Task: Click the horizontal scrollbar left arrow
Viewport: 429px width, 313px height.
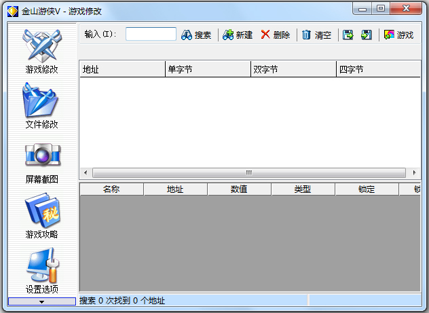Action: (x=85, y=172)
